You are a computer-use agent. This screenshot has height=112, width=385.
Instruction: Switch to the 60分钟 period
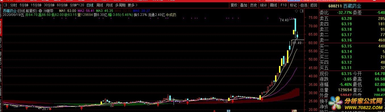[x=62, y=5]
